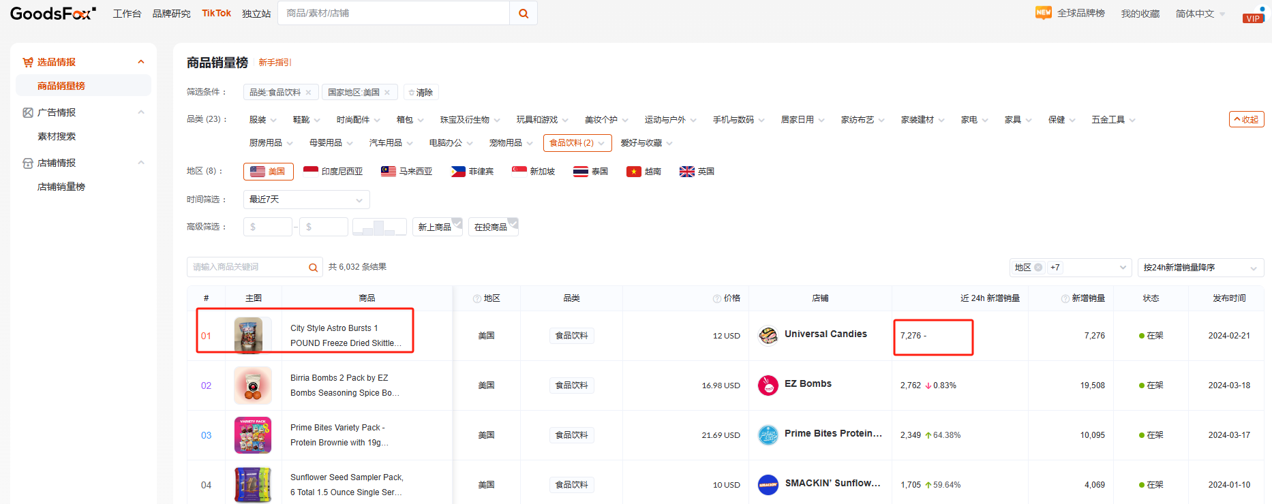
Task: Click the help icon beside 地区 column header
Action: point(477,299)
